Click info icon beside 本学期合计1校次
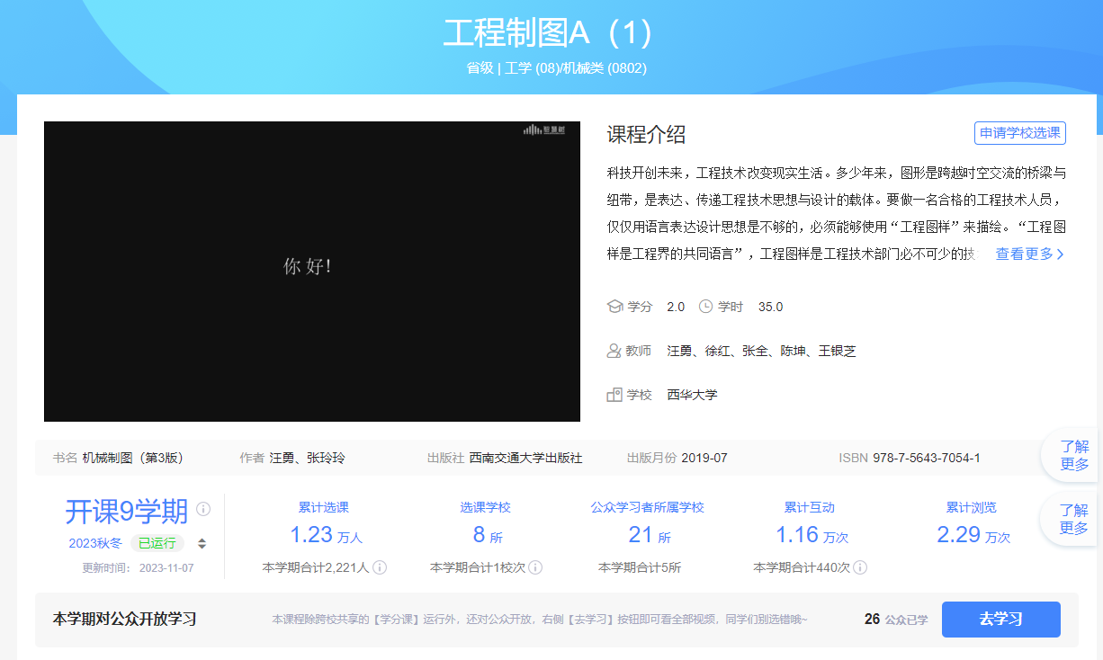The image size is (1103, 660). pos(535,567)
